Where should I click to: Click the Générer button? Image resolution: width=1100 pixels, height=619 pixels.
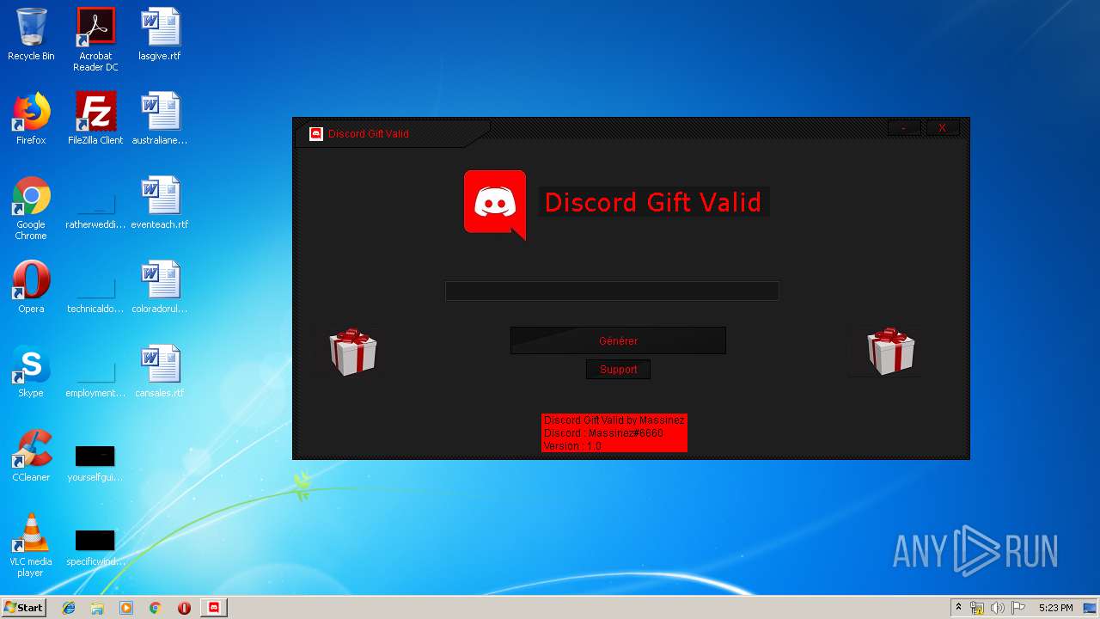618,340
